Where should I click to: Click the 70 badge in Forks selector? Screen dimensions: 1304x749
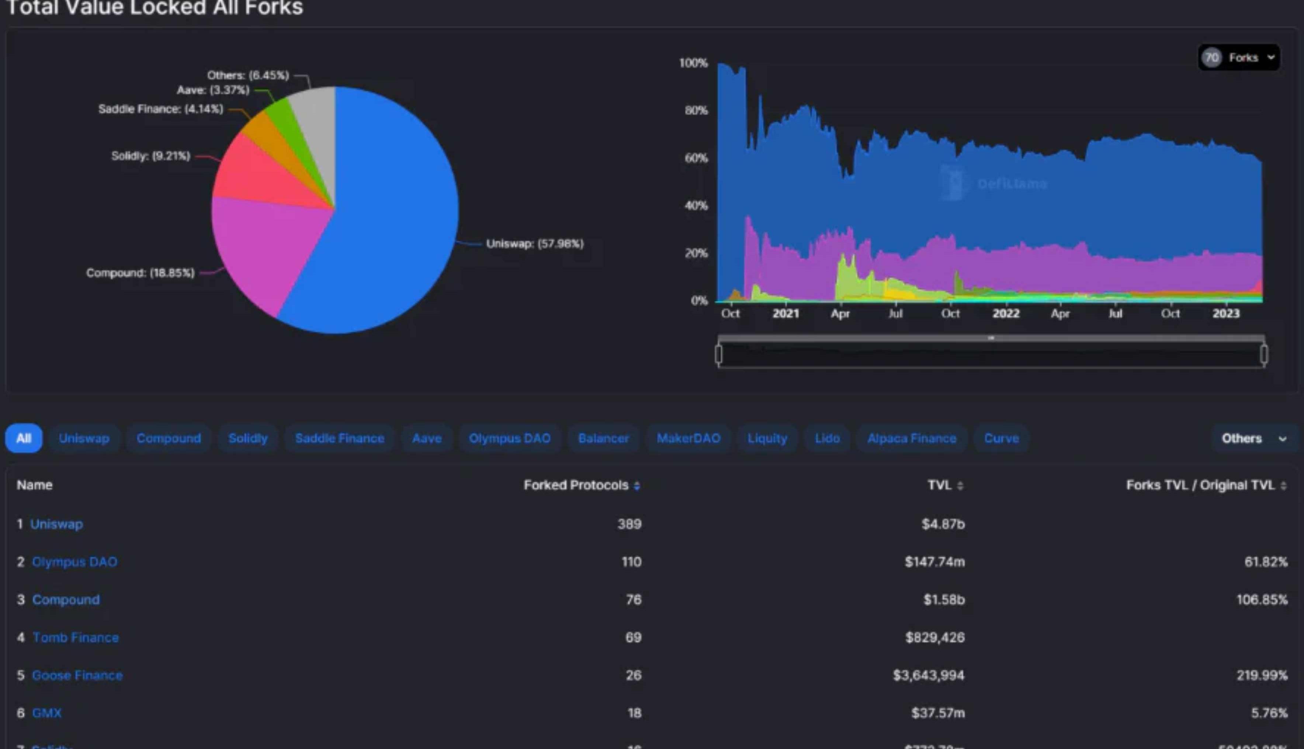pyautogui.click(x=1211, y=58)
